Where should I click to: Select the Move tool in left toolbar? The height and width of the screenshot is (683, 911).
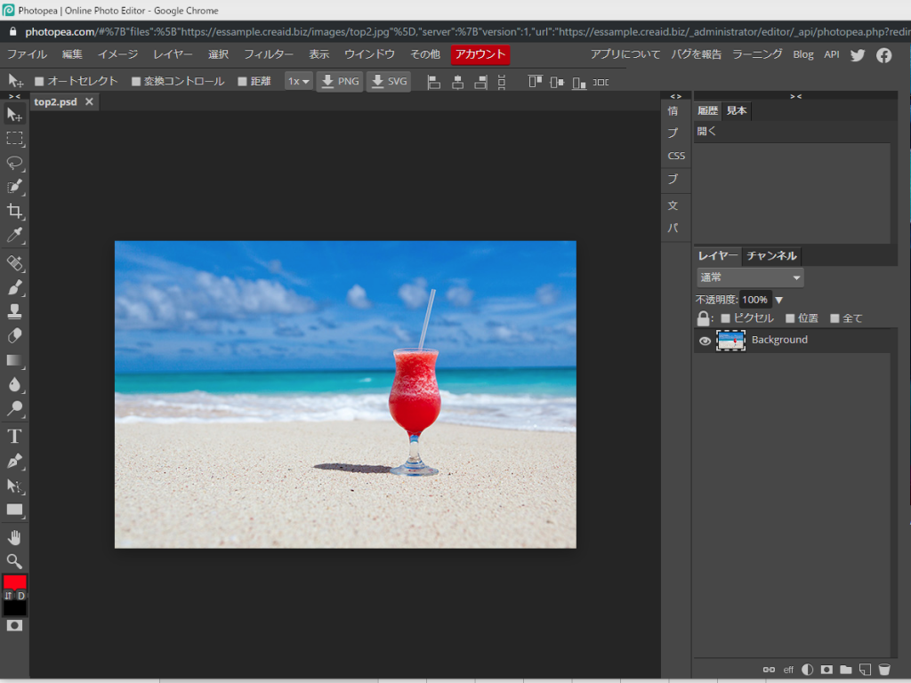click(14, 115)
